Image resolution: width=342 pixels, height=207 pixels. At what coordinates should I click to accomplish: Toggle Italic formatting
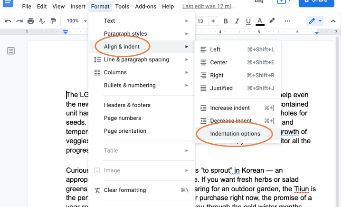[237, 21]
